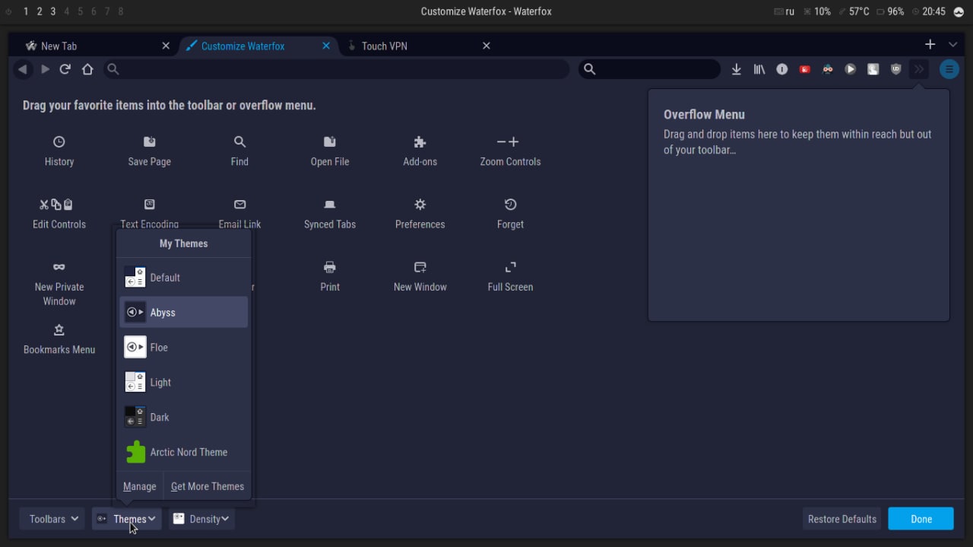Select the Default theme
Image resolution: width=973 pixels, height=547 pixels.
click(183, 278)
